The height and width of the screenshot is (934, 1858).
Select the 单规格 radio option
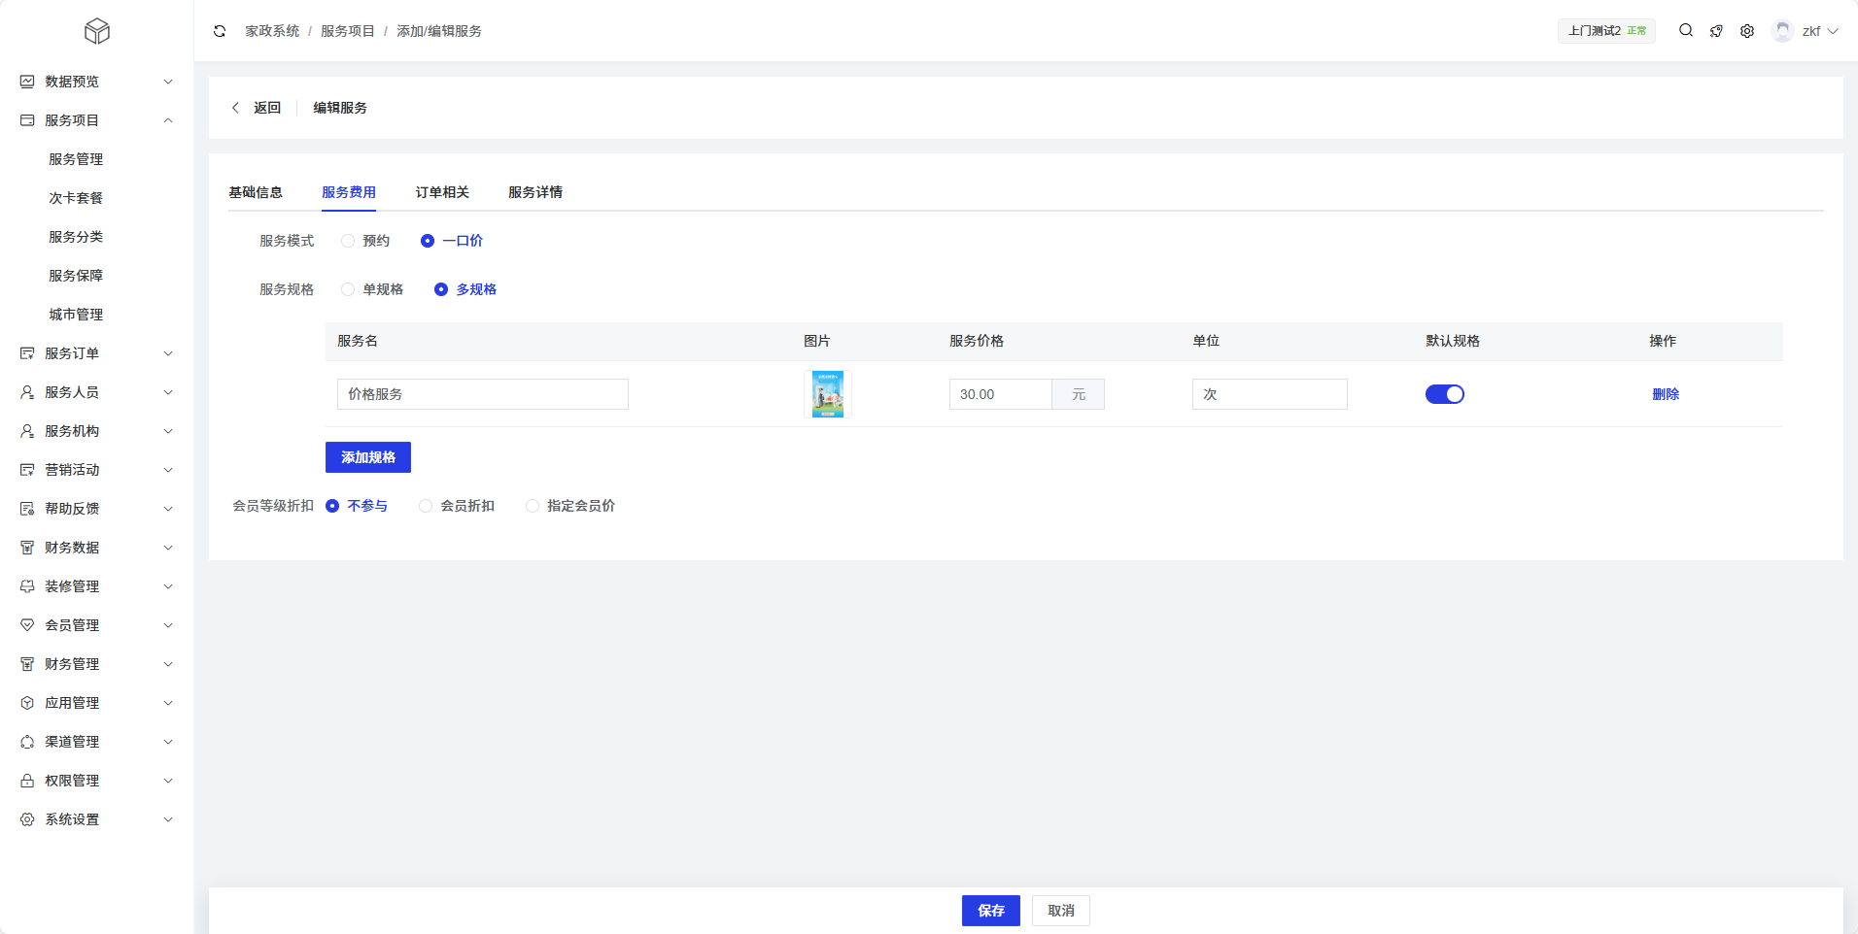tap(348, 289)
